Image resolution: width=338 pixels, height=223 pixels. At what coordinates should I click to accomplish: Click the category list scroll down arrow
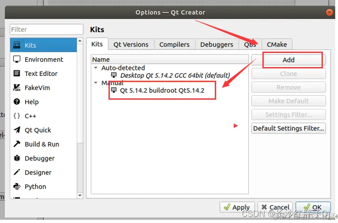(x=80, y=196)
